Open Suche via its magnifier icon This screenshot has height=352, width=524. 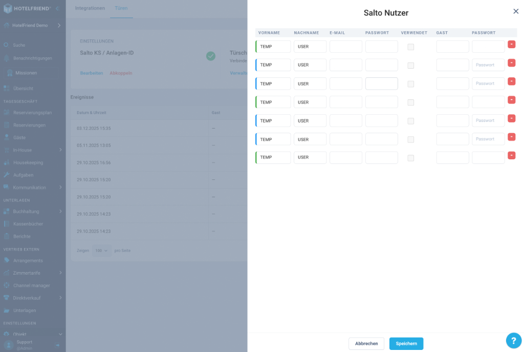6,45
